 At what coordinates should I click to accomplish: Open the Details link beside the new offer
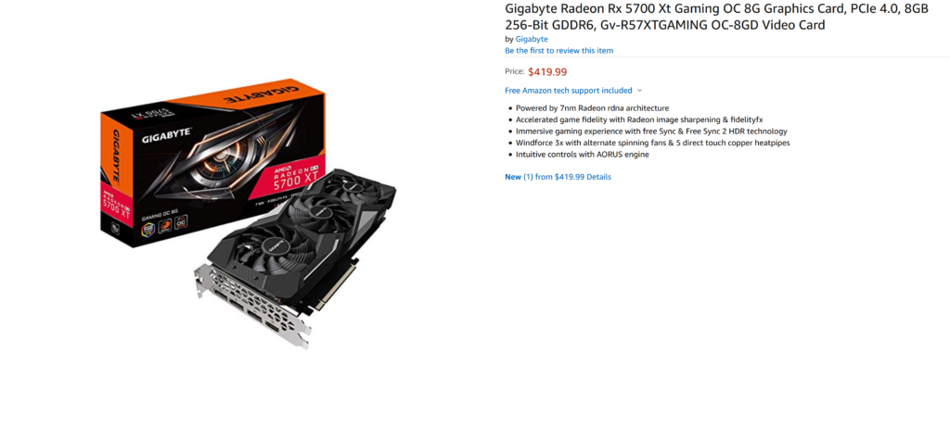pos(598,177)
